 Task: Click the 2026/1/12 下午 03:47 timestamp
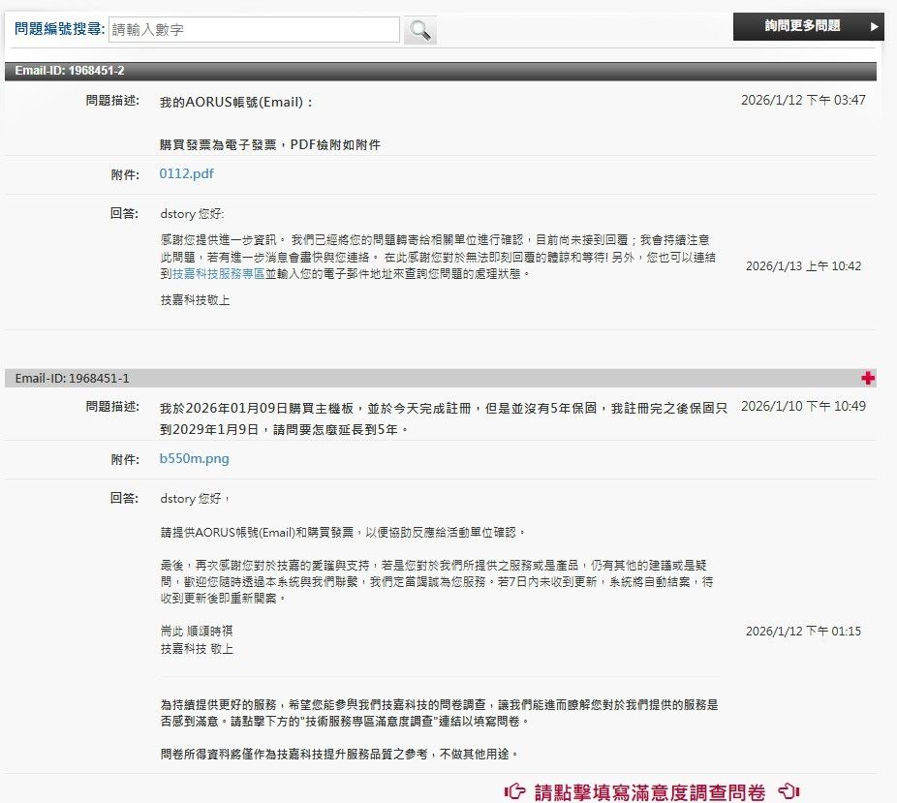coord(803,100)
